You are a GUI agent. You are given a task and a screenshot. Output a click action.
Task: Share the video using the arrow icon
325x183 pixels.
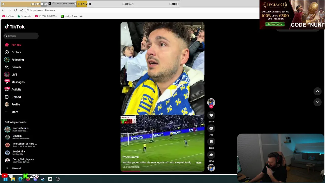point(211,155)
